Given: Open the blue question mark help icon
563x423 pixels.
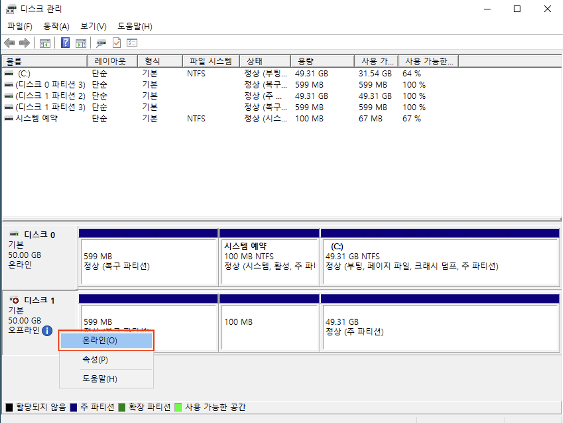Looking at the screenshot, I should pyautogui.click(x=65, y=43).
